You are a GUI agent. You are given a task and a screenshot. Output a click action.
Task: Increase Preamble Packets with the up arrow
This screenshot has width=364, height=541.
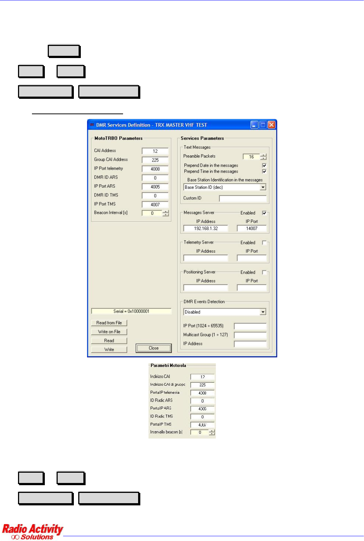[x=263, y=155]
